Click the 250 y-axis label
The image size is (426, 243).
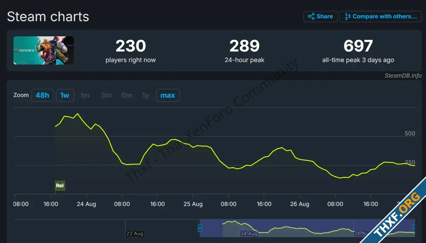click(410, 163)
